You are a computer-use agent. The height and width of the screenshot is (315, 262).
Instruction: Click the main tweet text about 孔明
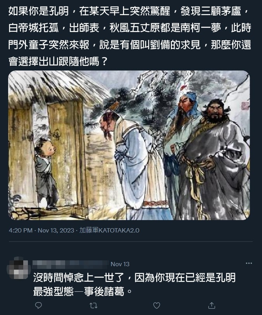pos(130,36)
